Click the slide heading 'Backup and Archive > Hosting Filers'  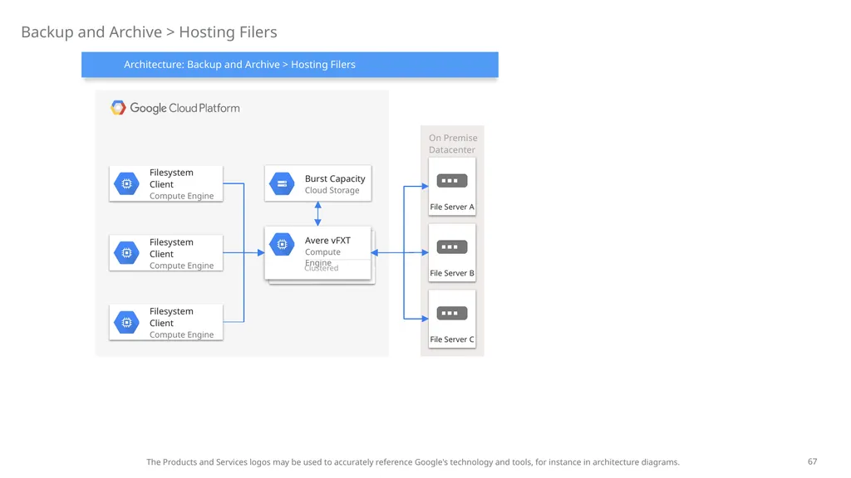pos(149,32)
